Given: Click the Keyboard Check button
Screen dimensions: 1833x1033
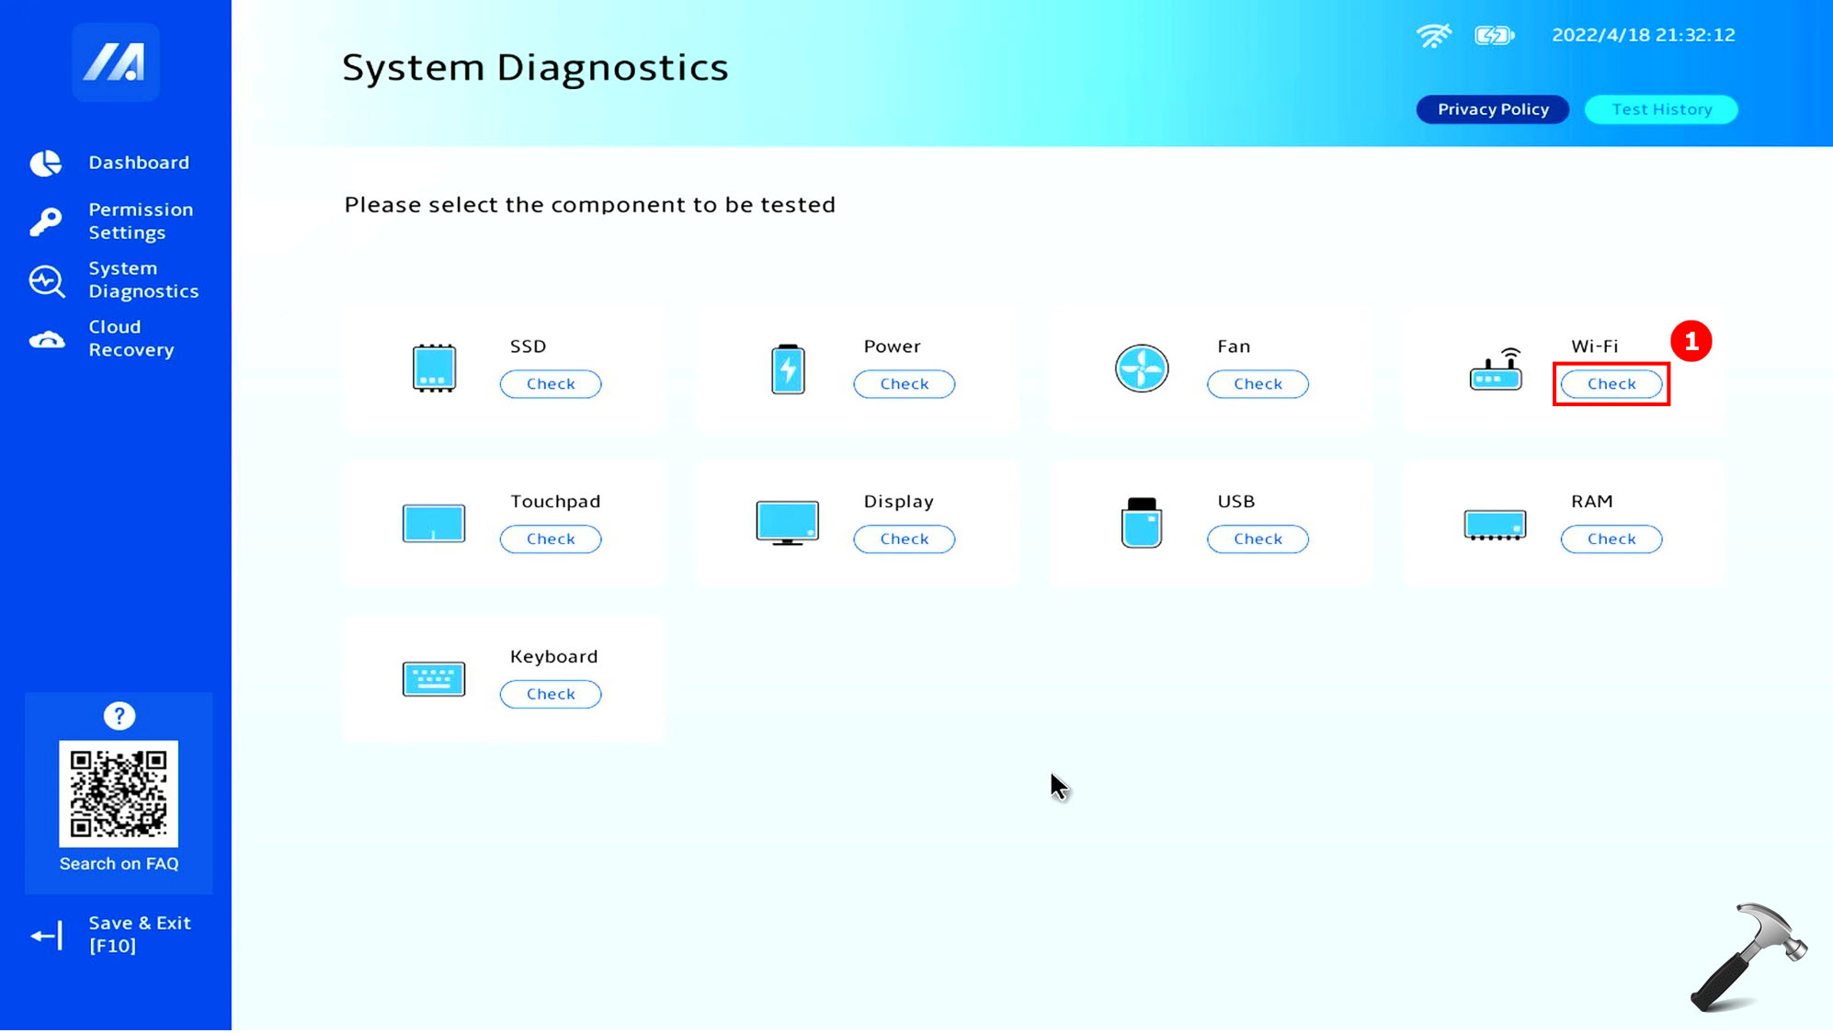Looking at the screenshot, I should 551,695.
